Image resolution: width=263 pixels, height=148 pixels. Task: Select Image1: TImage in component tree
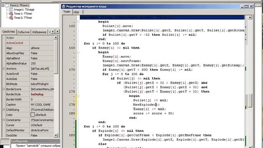[24, 9]
